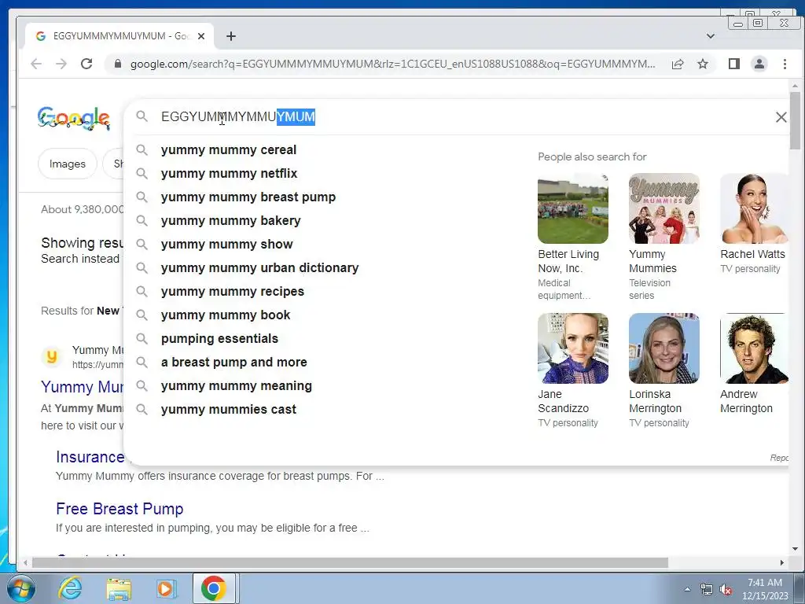Open the Chrome profile avatar
This screenshot has height=604, width=805.
[759, 64]
